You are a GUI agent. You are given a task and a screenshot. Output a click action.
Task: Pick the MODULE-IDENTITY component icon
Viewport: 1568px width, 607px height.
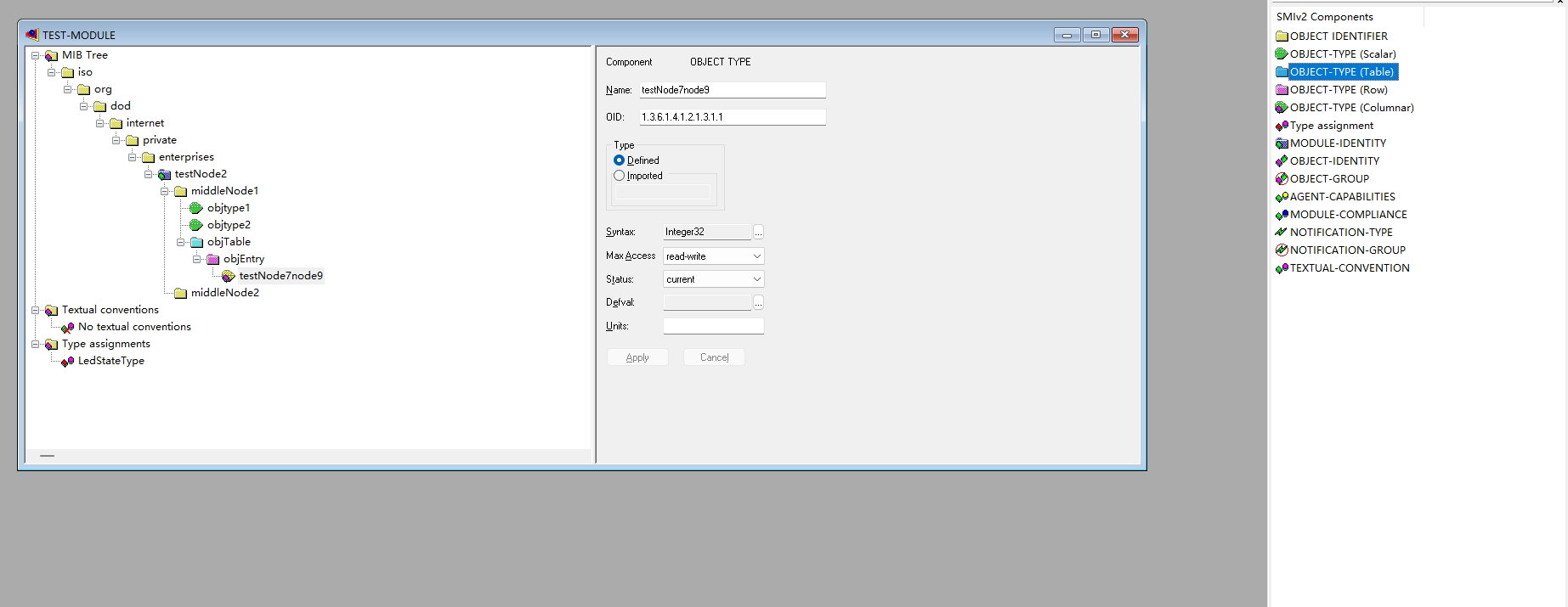pos(1282,143)
